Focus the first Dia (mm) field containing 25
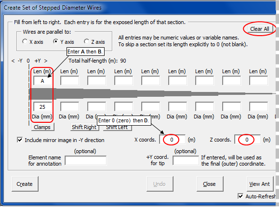The height and width of the screenshot is (208, 279). click(42, 107)
